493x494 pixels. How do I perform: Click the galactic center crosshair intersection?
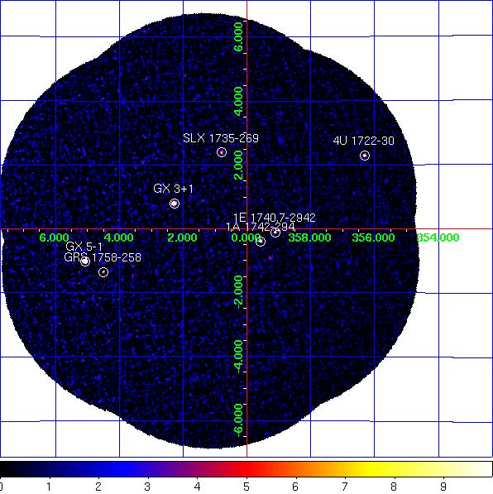tap(247, 229)
